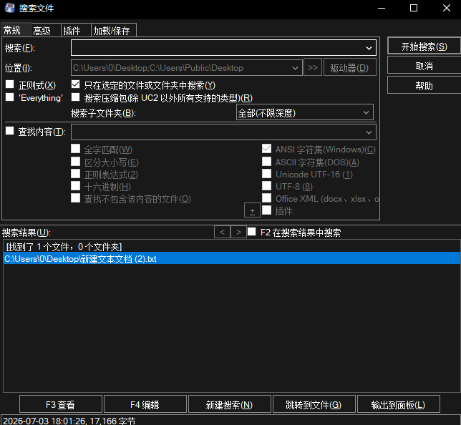The width and height of the screenshot is (461, 425).
Task: Enable the 'Everything' checkbox
Action: 10,97
